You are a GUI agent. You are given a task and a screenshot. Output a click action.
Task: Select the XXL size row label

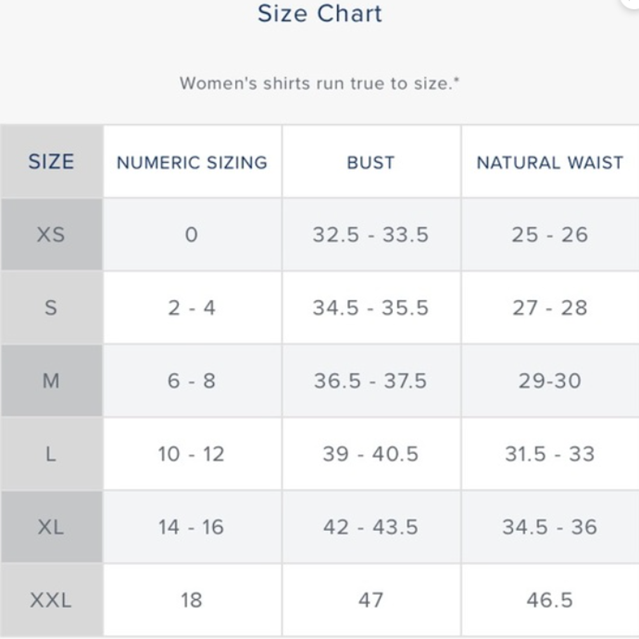51,600
